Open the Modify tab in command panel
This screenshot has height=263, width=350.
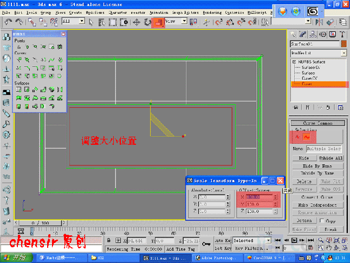point(303,34)
